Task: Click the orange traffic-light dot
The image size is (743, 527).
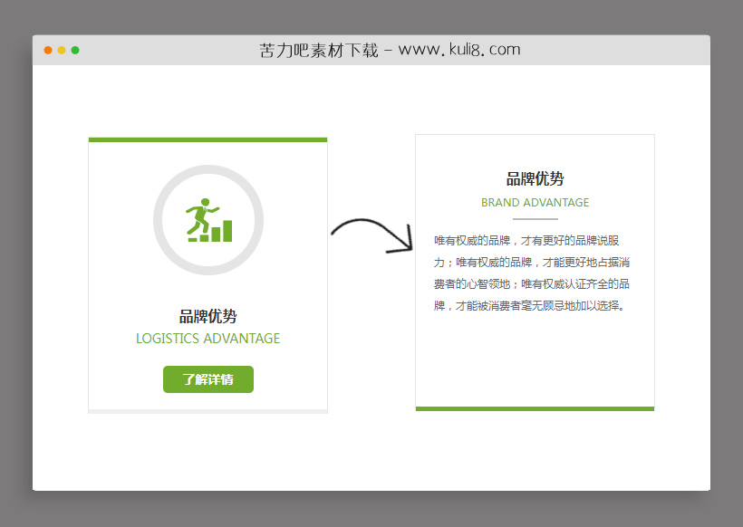Action: pyautogui.click(x=61, y=51)
